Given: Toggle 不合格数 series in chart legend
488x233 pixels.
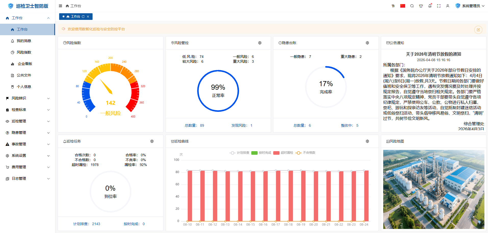Looking at the screenshot, I should click(305, 153).
